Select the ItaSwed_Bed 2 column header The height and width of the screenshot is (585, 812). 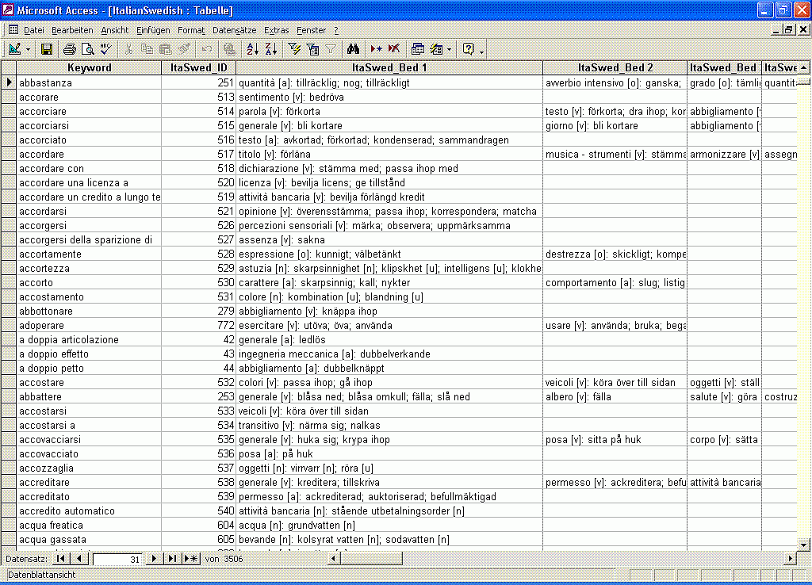click(x=615, y=68)
